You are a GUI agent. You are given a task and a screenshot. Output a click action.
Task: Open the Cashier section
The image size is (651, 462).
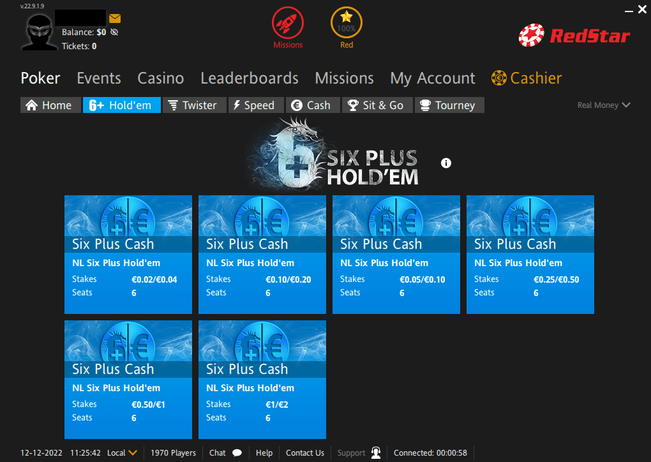click(527, 78)
